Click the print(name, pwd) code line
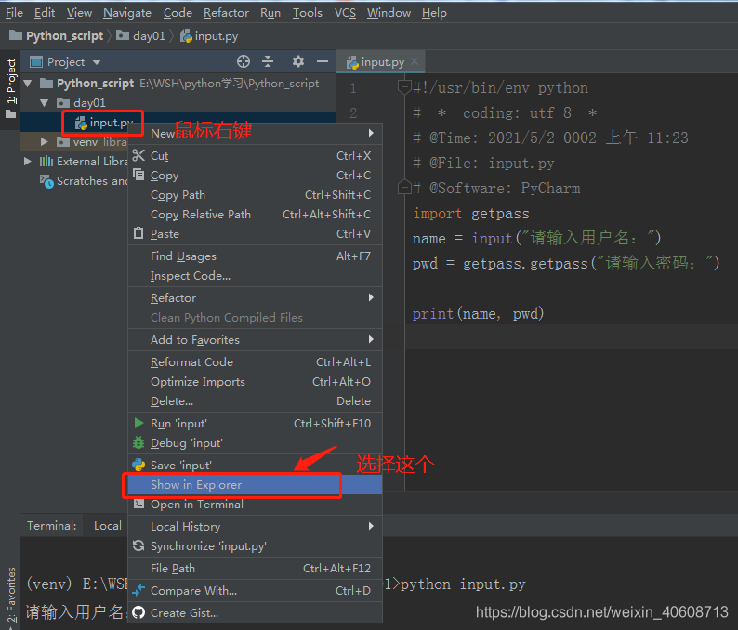This screenshot has height=630, width=738. pos(478,313)
